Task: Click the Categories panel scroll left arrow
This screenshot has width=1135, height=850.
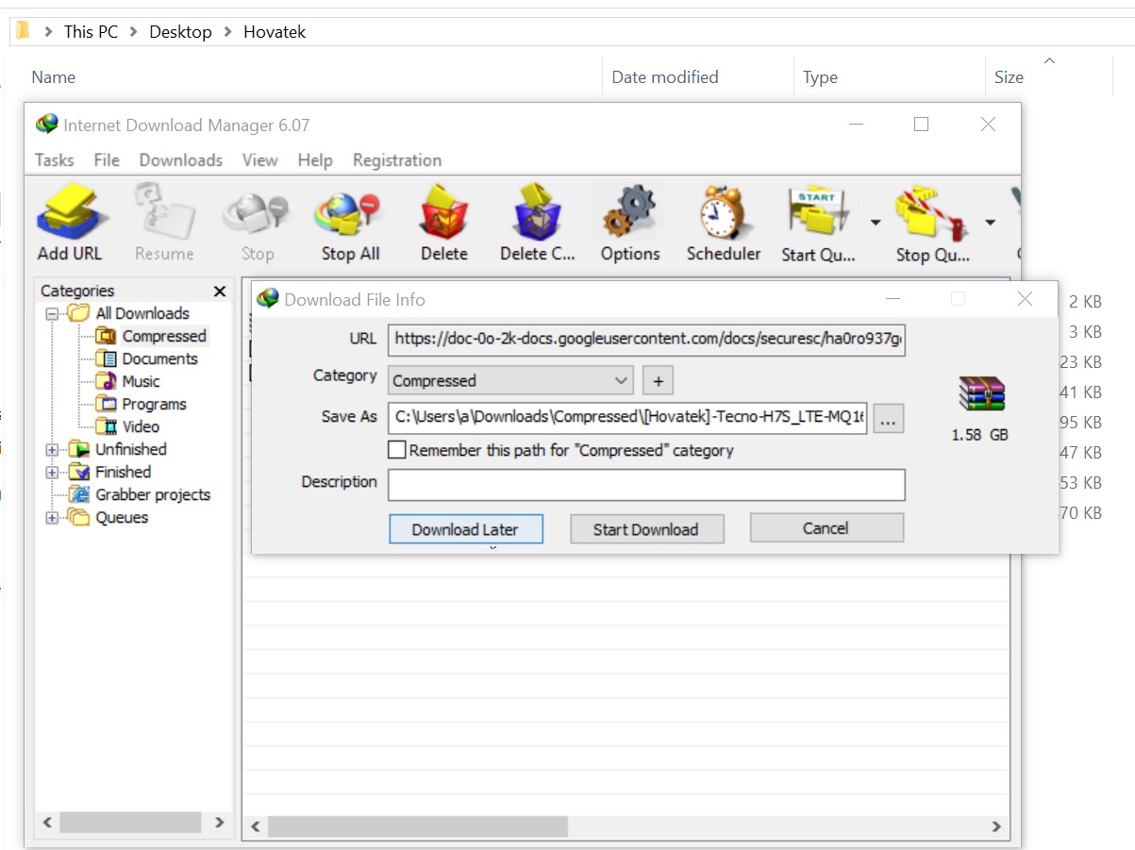Action: click(47, 823)
